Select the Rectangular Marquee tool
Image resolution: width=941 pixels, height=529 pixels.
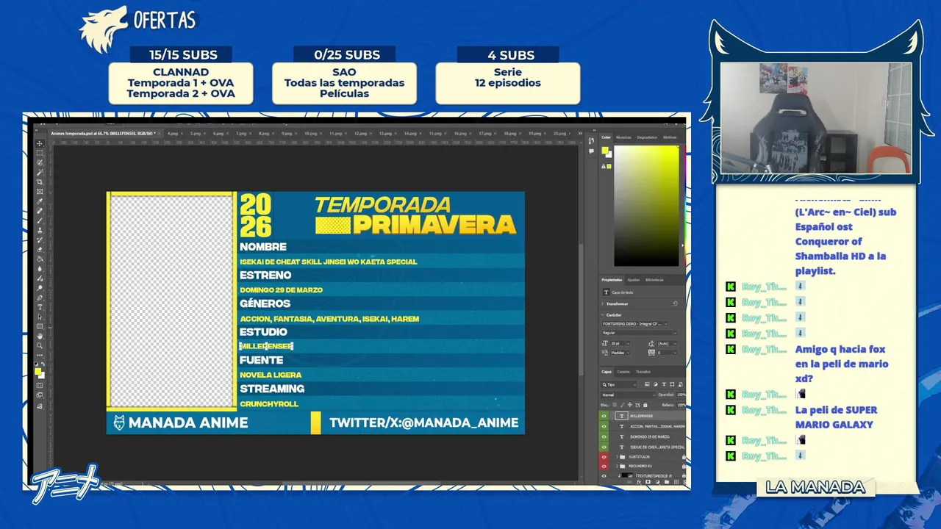click(40, 153)
